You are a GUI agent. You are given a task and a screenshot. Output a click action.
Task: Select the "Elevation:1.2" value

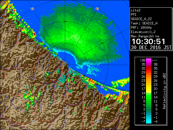143,32
